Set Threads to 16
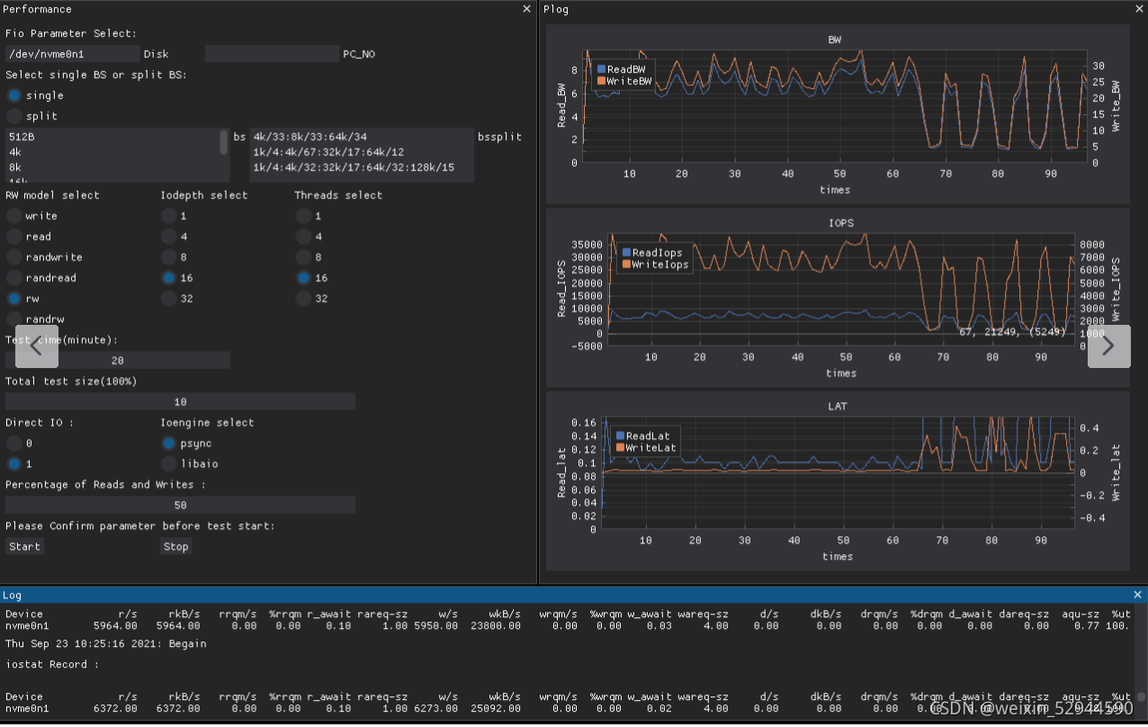The height and width of the screenshot is (727, 1148). [x=304, y=278]
